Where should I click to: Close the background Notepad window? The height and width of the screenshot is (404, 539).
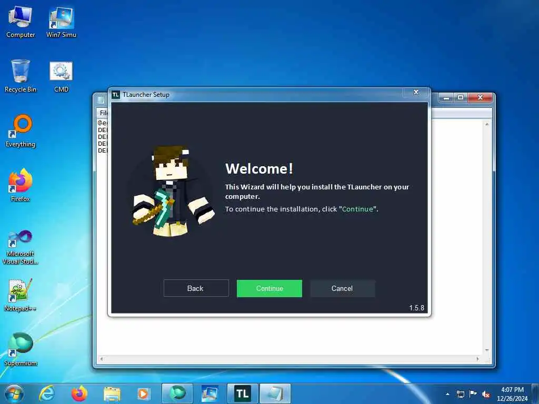pos(481,98)
